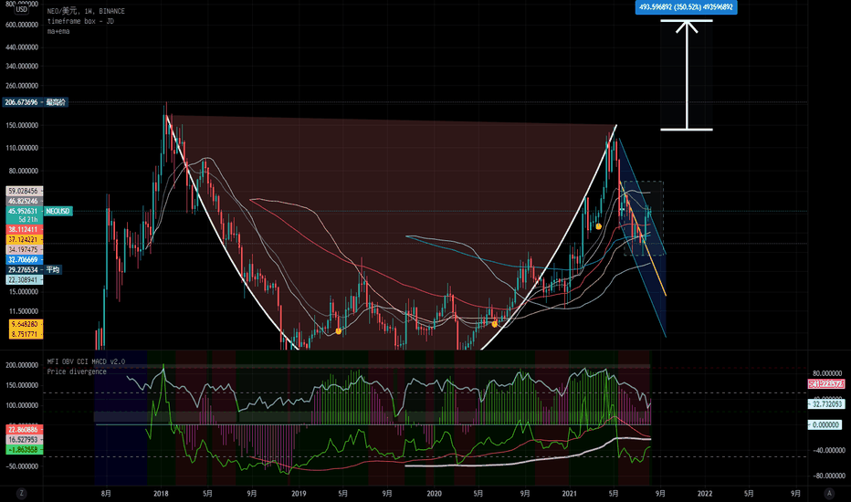Select the Price divergence indicator legend

77,371
